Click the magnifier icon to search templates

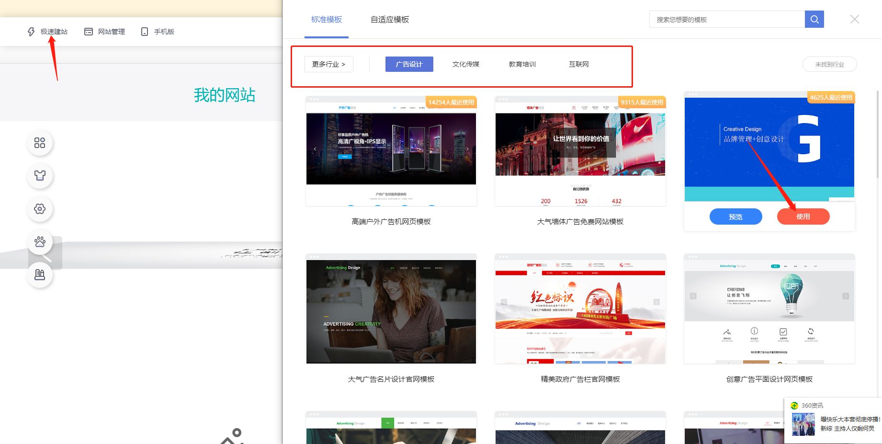coord(814,19)
